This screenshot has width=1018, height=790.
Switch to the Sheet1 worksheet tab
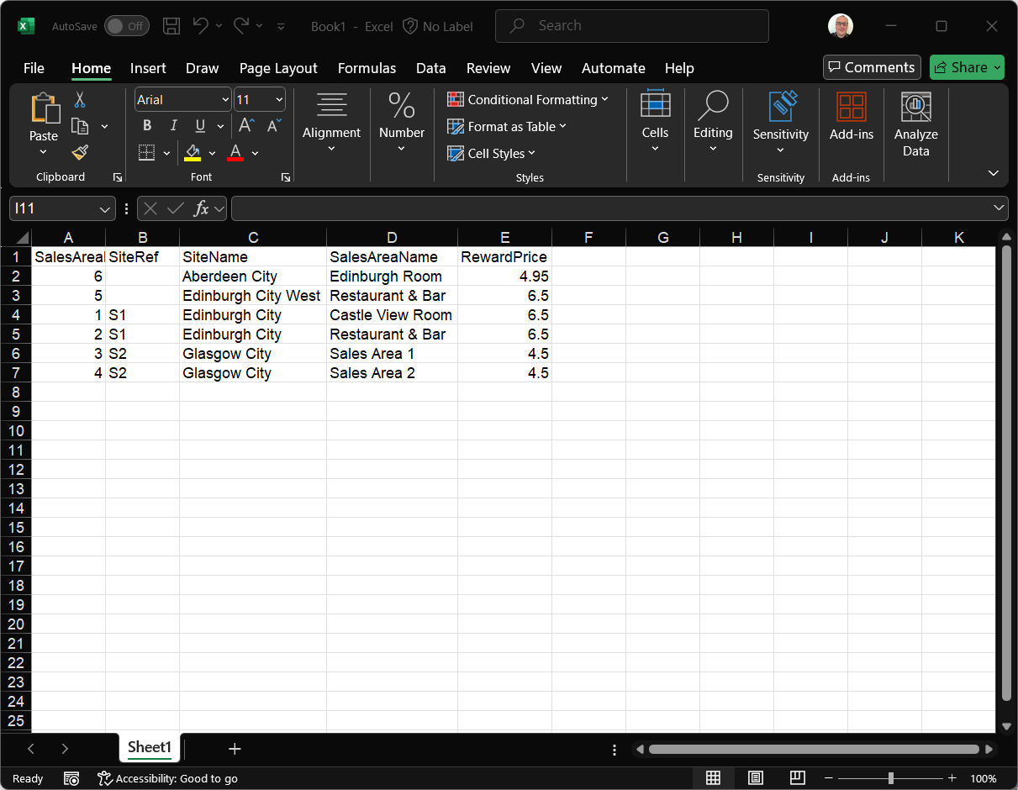[x=150, y=747]
